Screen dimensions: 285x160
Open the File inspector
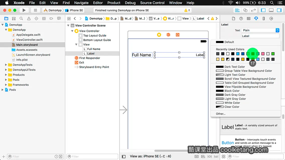(234, 18)
